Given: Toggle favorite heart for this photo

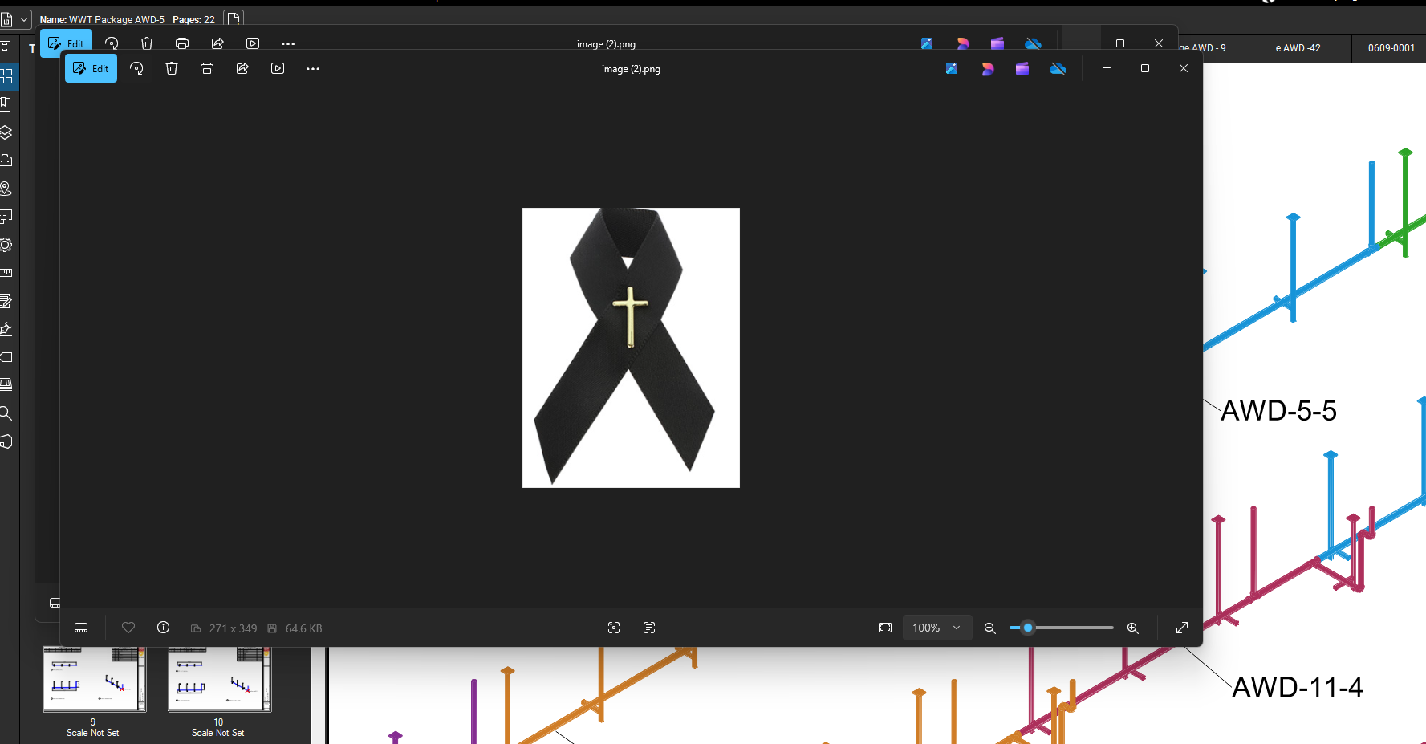Looking at the screenshot, I should click(x=128, y=628).
